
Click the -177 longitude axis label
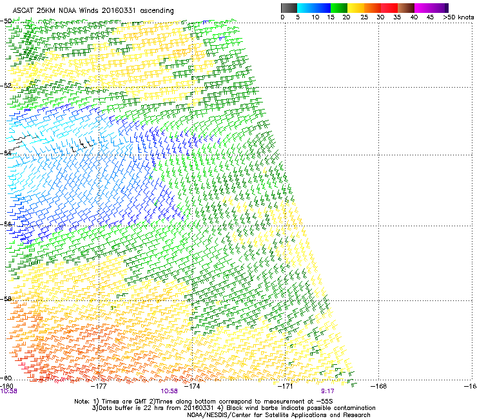click(99, 386)
